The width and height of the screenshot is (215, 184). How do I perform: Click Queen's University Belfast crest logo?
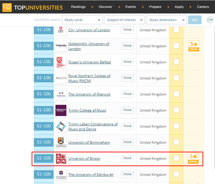(61, 62)
